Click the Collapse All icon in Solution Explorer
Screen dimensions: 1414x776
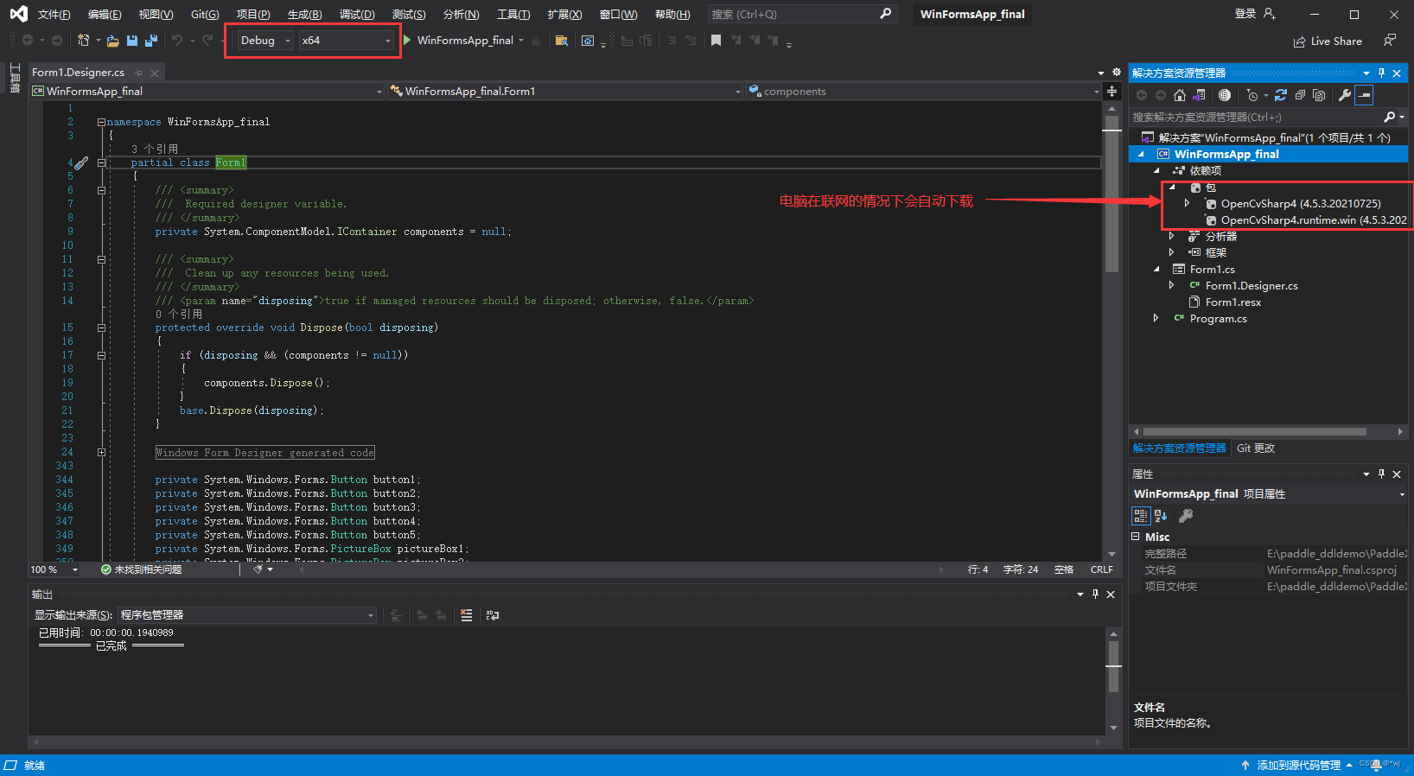pyautogui.click(x=1300, y=95)
